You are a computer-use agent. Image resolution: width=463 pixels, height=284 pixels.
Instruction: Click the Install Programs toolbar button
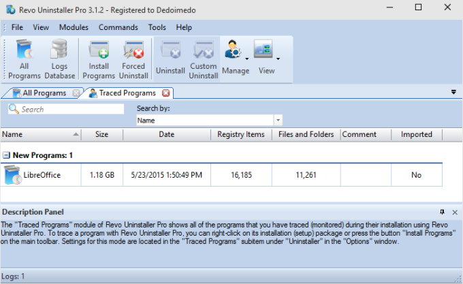tap(99, 59)
